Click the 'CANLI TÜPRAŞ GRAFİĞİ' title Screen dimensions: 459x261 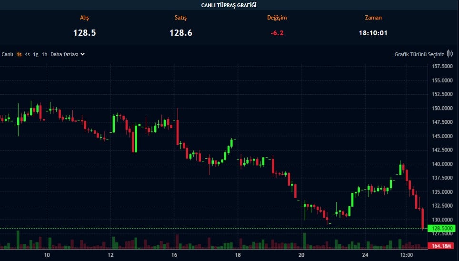[229, 5]
